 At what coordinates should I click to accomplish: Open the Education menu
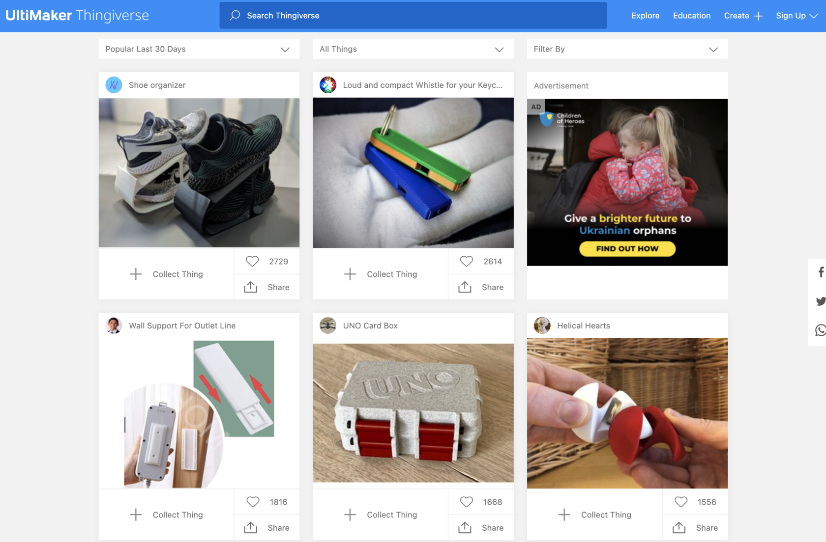click(x=692, y=16)
